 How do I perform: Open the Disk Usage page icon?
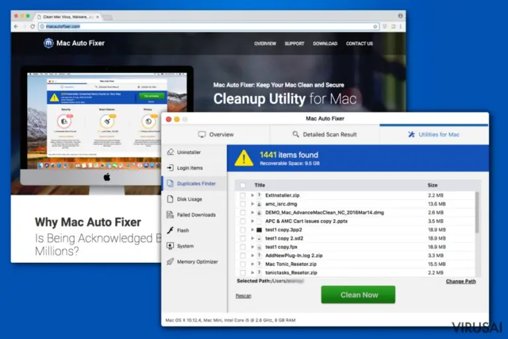pyautogui.click(x=171, y=199)
